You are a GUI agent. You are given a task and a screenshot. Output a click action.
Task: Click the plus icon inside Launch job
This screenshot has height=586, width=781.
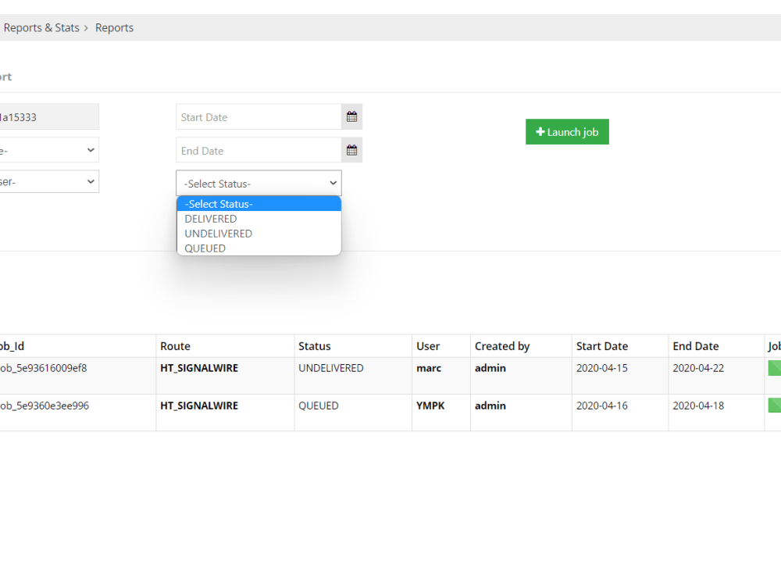539,131
